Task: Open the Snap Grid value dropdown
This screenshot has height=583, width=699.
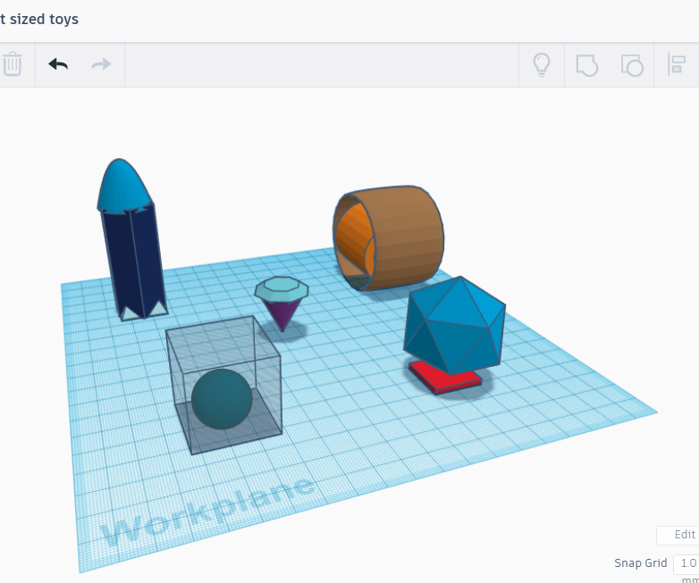Action: coord(686,563)
